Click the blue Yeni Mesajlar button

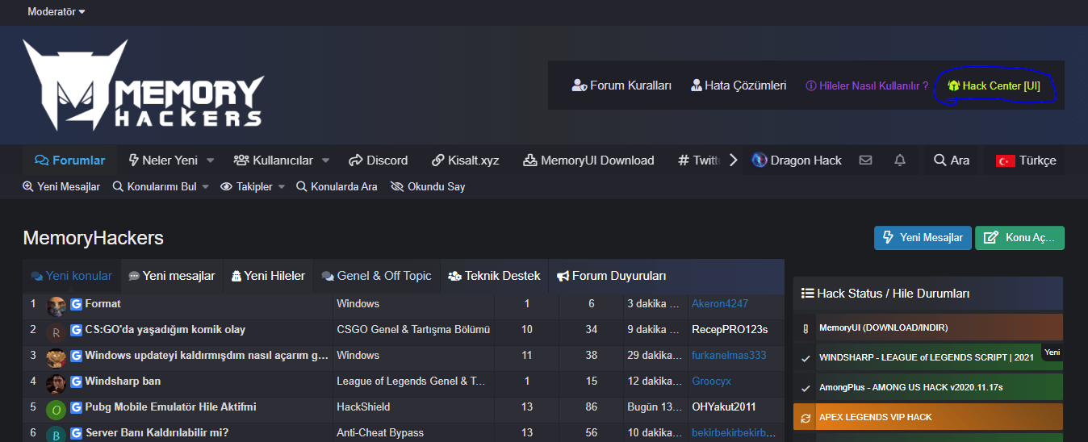(923, 238)
